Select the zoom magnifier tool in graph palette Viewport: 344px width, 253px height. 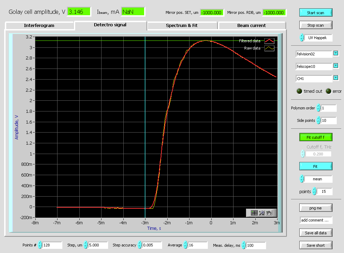click(262, 213)
